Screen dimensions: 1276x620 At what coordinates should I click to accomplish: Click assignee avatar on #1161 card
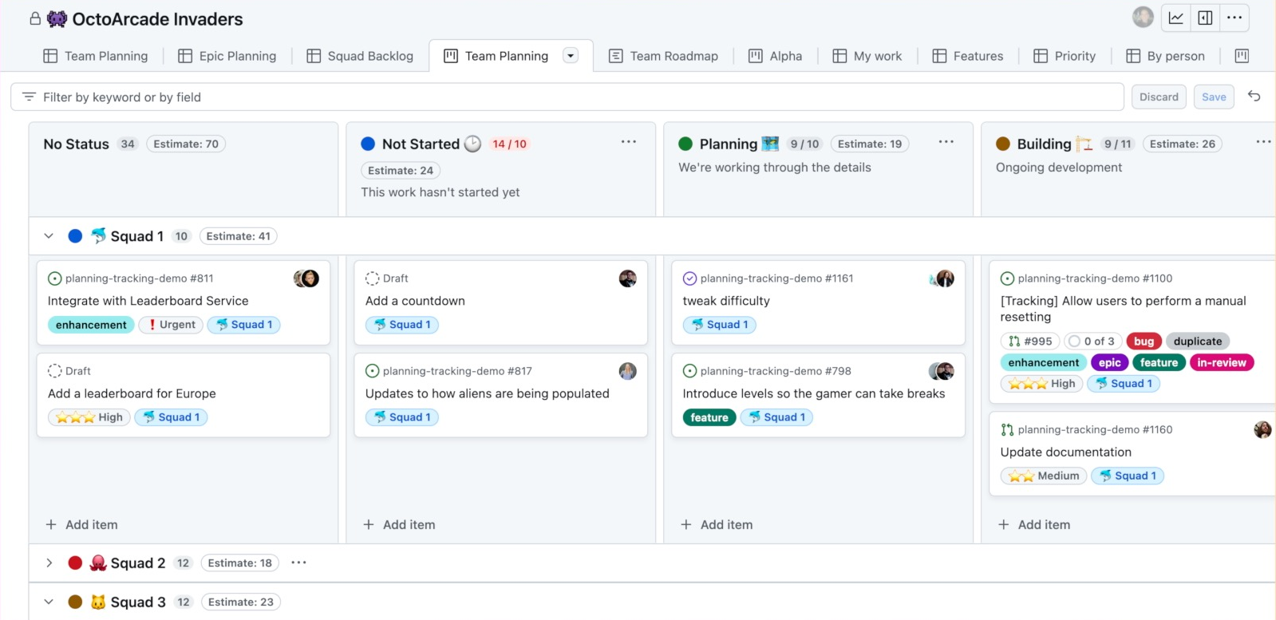point(942,278)
